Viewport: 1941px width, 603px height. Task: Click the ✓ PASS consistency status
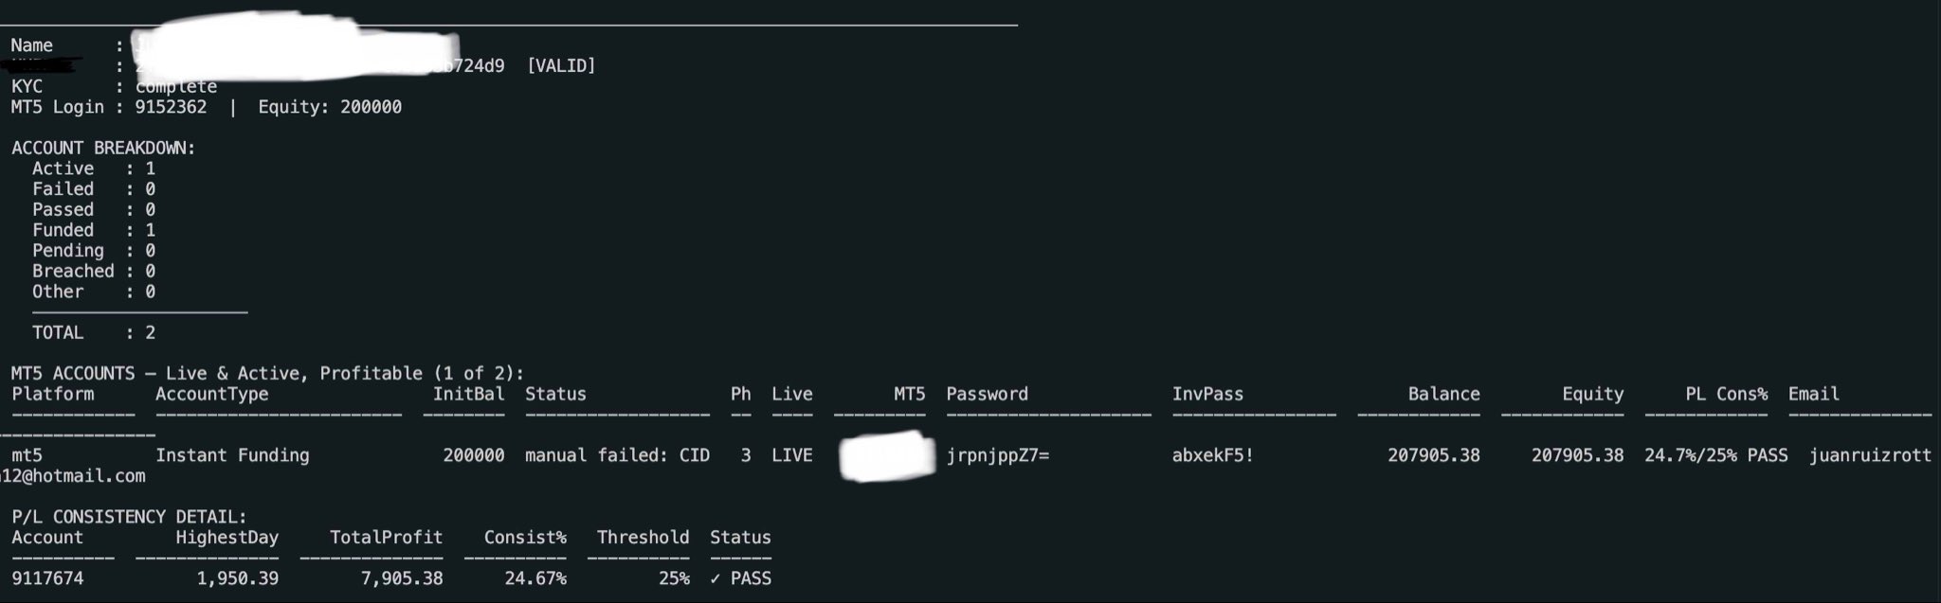[x=740, y=578]
